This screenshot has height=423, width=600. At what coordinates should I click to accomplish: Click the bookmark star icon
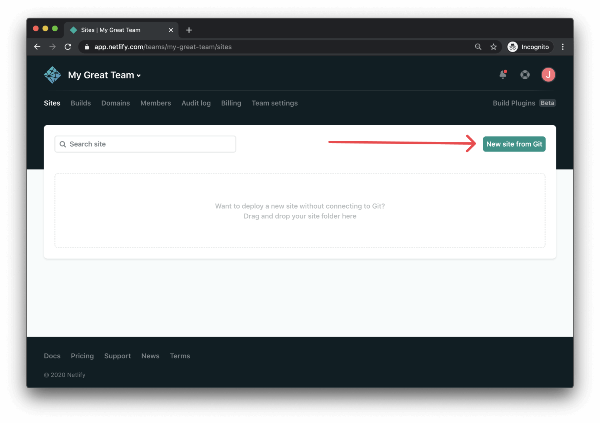[x=494, y=47]
